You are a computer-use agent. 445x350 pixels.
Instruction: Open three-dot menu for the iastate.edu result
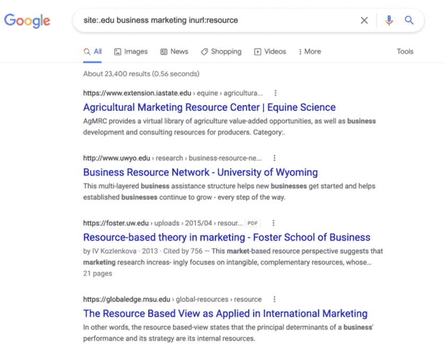coord(275,93)
